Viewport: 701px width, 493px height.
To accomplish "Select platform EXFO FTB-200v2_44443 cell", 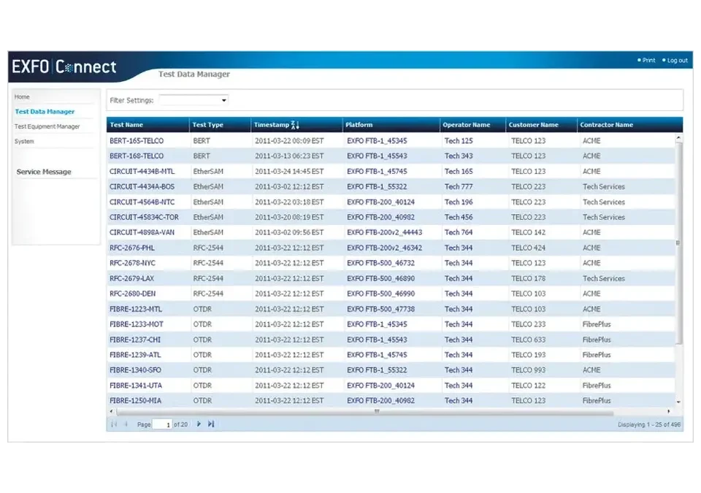I will point(385,233).
